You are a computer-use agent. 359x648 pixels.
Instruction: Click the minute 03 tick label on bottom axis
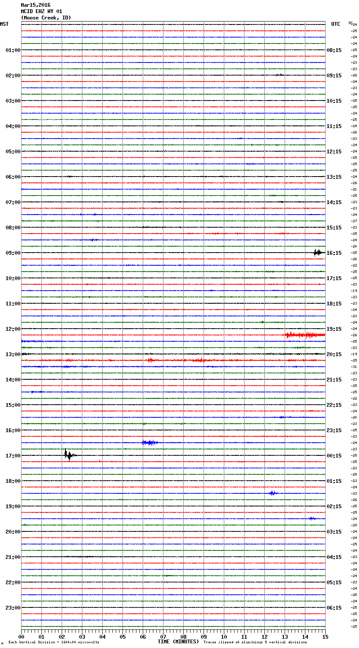pos(82,637)
